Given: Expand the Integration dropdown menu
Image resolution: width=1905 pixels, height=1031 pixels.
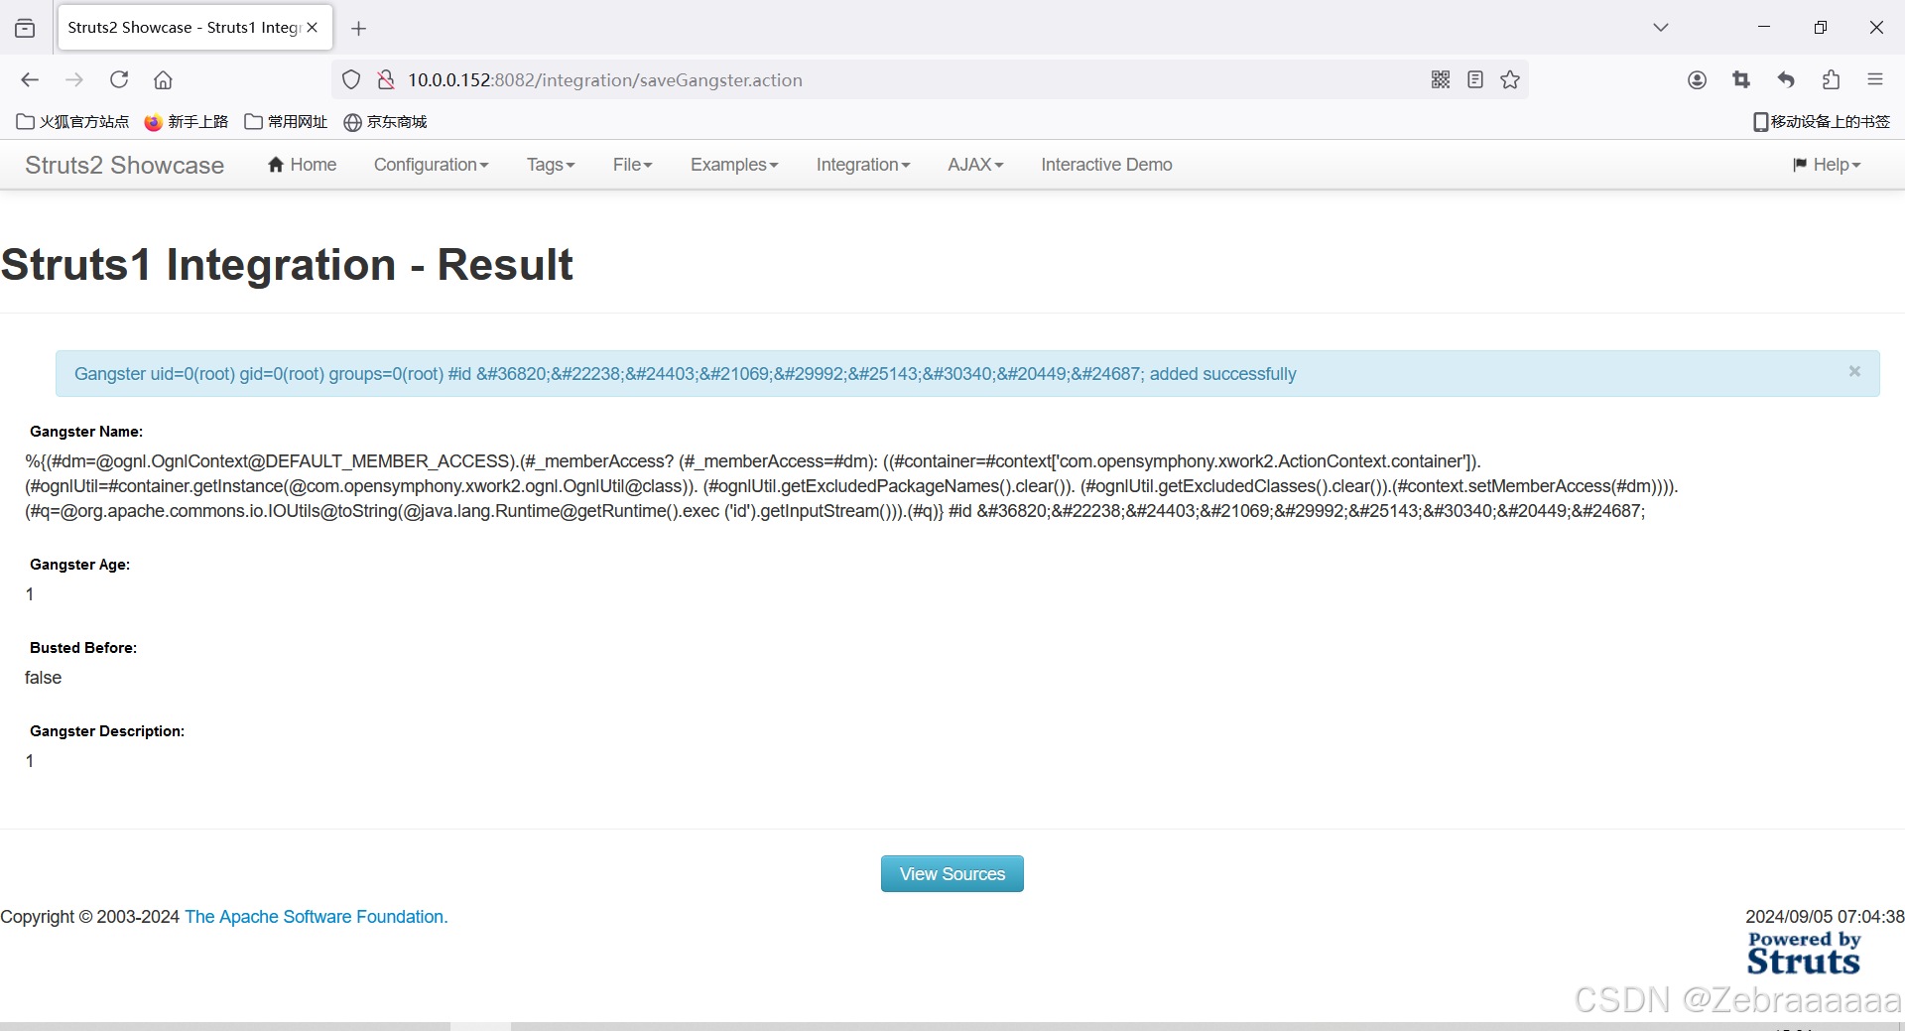Looking at the screenshot, I should (863, 165).
